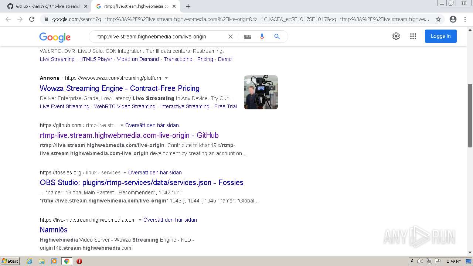Clear the Google search box text
Screen dimensions: 473x266
(231, 37)
